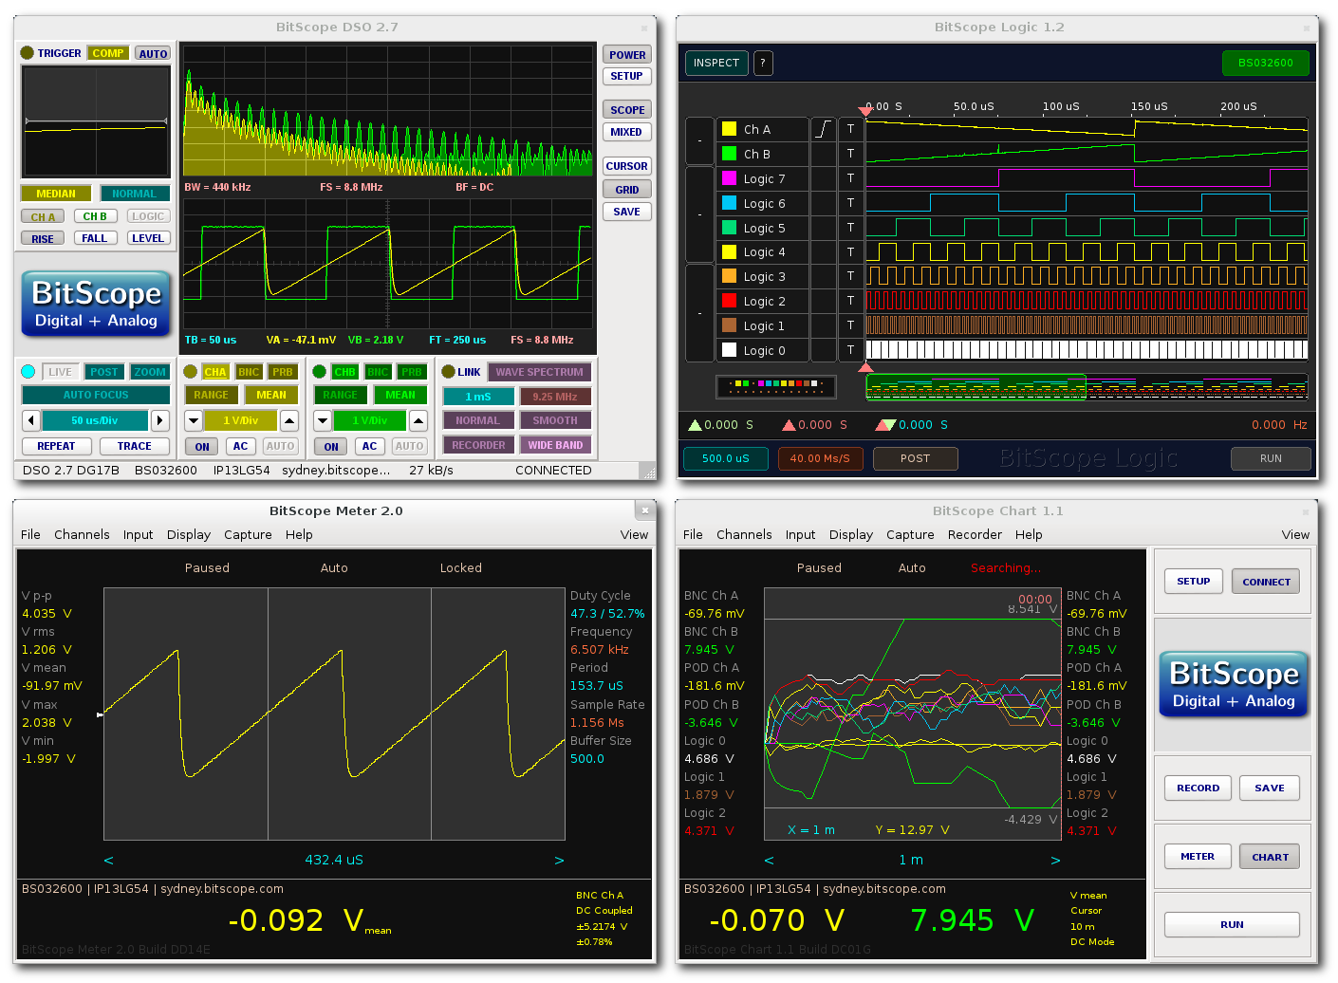Click the LINK indicator light in DSO
The image size is (1338, 983).
[448, 372]
